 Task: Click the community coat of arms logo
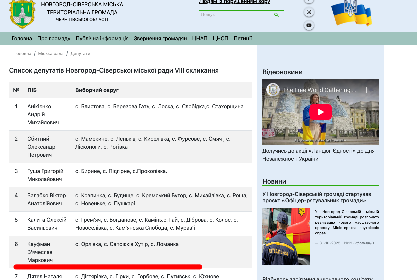point(22,14)
